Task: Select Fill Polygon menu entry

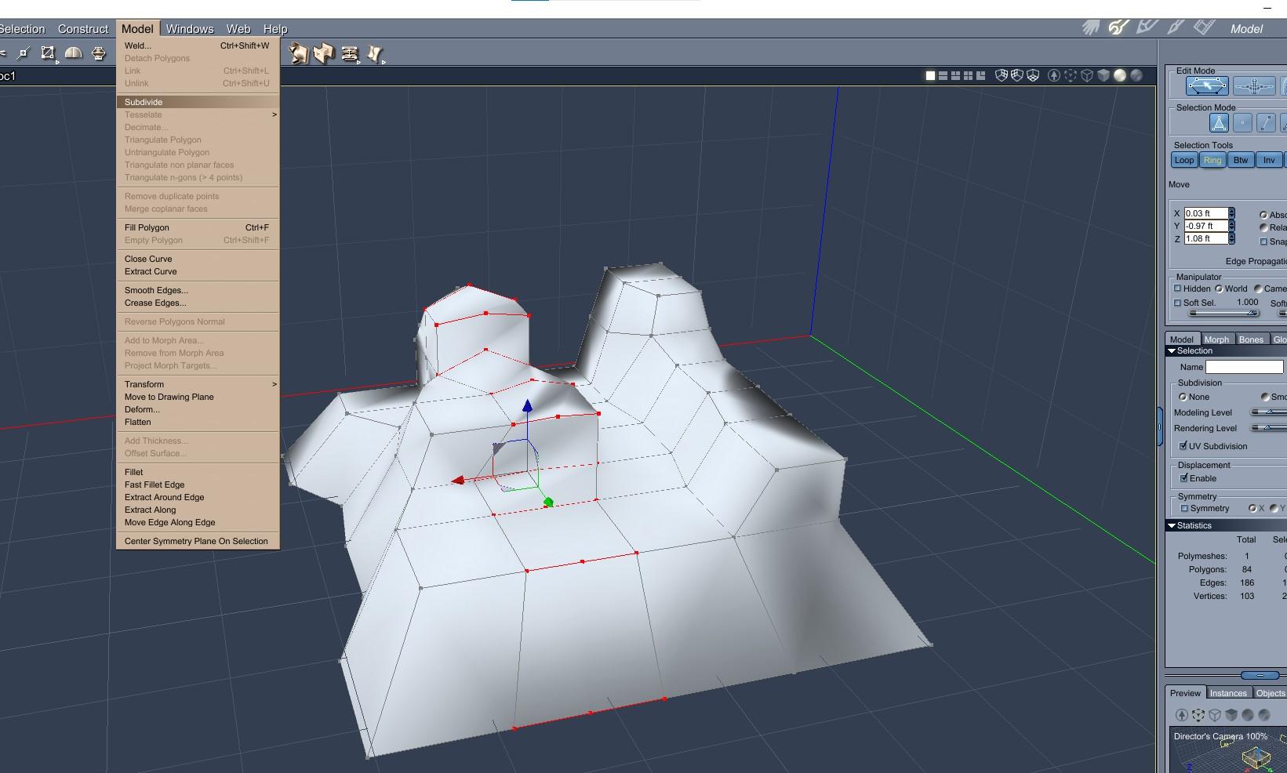Action: [198, 227]
